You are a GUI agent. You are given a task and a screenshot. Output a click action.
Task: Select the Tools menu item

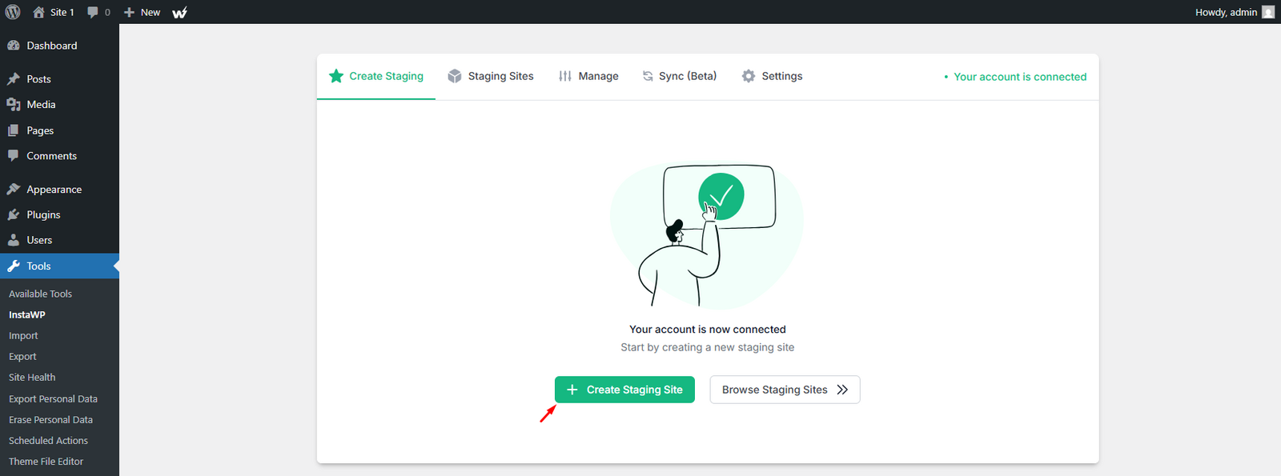point(59,266)
